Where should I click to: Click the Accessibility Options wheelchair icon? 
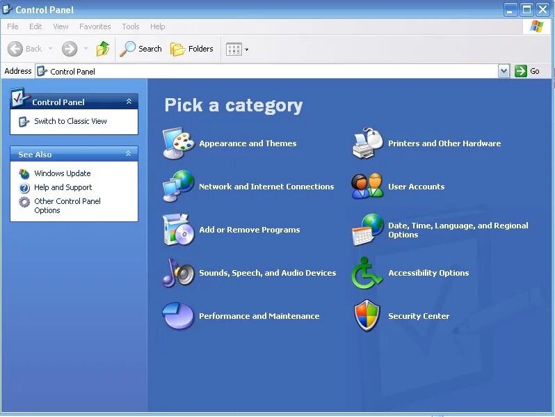(367, 273)
